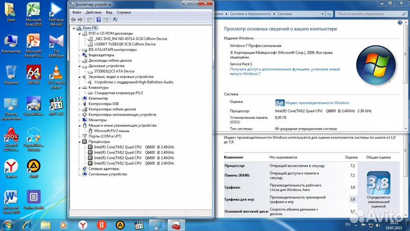The width and height of the screenshot is (410, 231).
Task: Select Стандартная клавиатура PS/2 entry
Action: point(118,93)
